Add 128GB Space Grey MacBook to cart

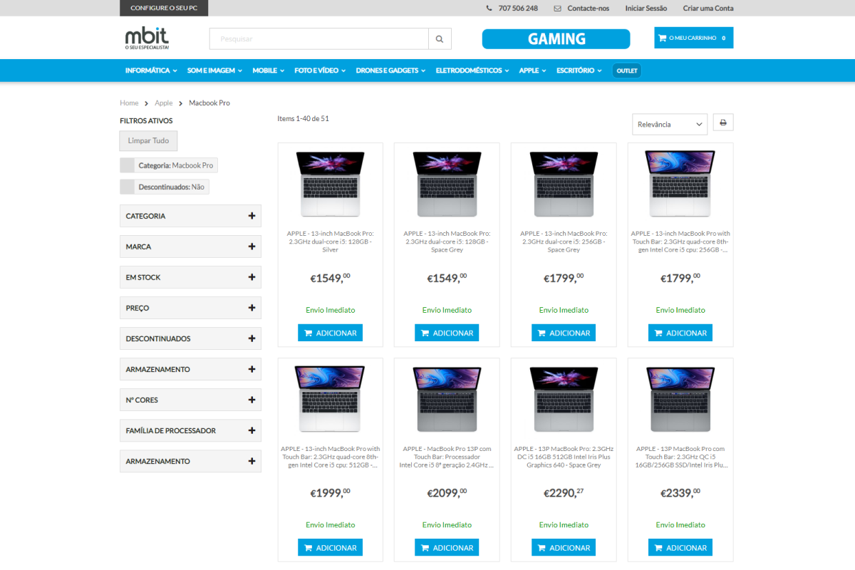(447, 333)
